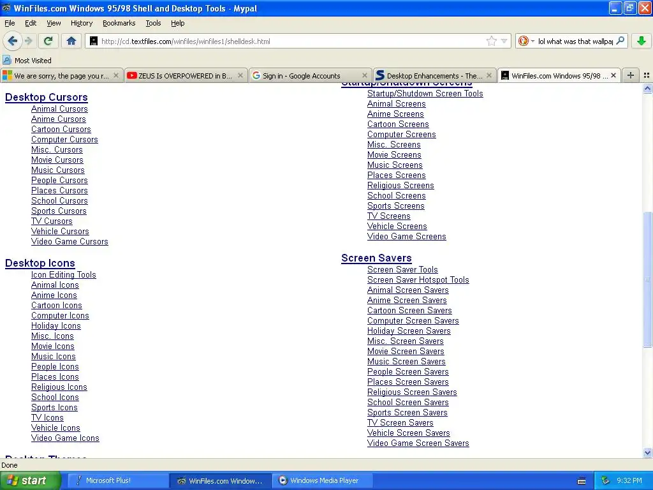Screen dimensions: 653x490
Task: Close the WinFiles.com tab
Action: point(613,75)
